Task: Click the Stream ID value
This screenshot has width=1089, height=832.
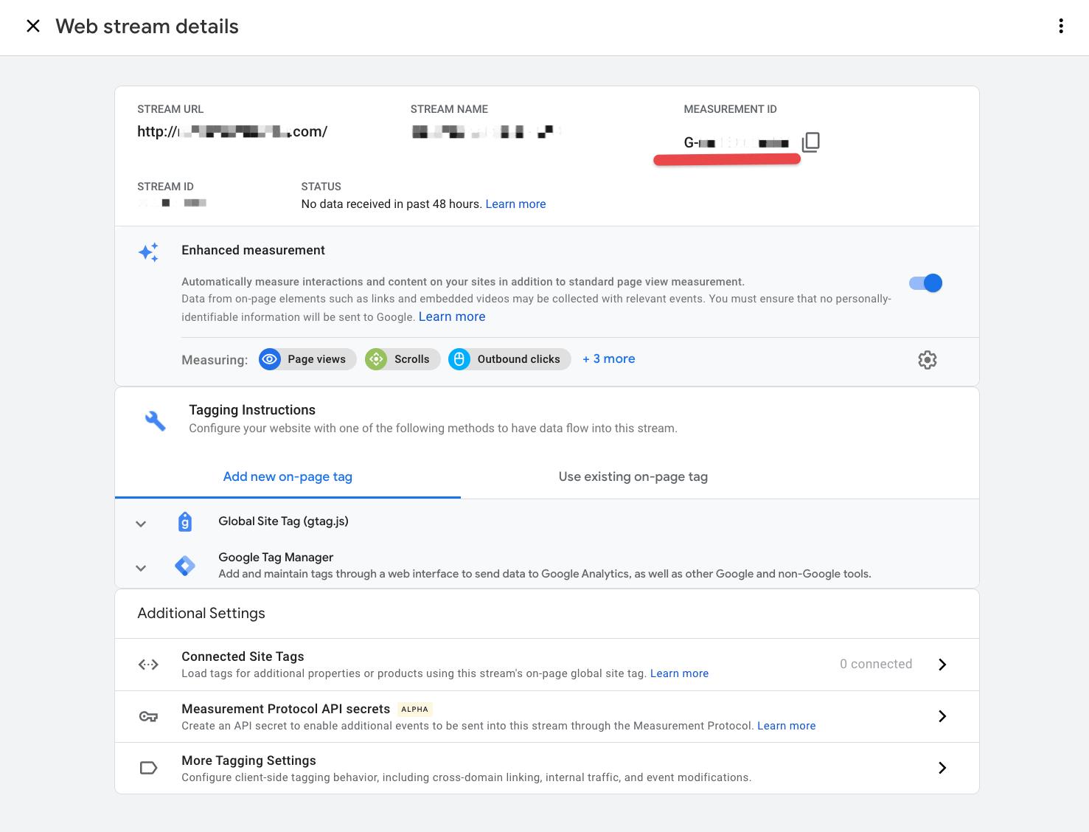Action: (x=173, y=203)
